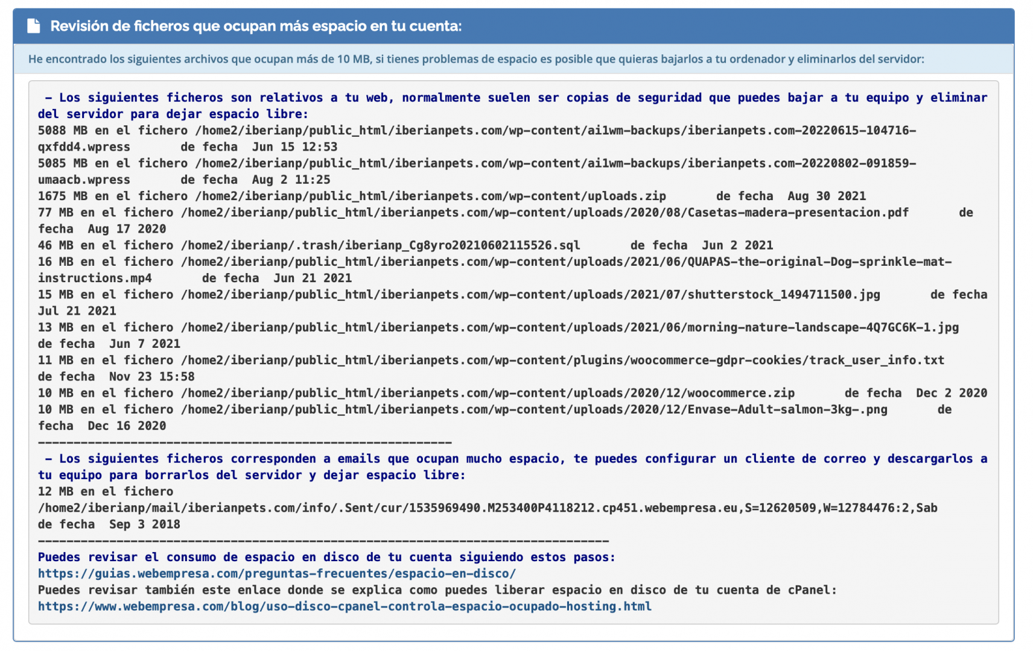The height and width of the screenshot is (651, 1033).
Task: Click the iberianp_Cg8yro20210602115526.sql entry
Action: tap(405, 245)
